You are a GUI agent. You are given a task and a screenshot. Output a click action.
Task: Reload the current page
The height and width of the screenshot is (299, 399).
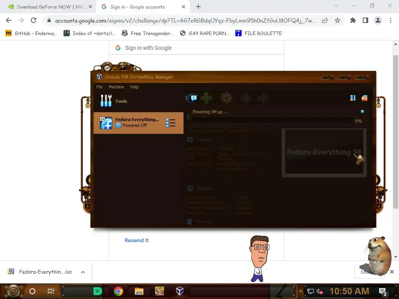coord(34,20)
